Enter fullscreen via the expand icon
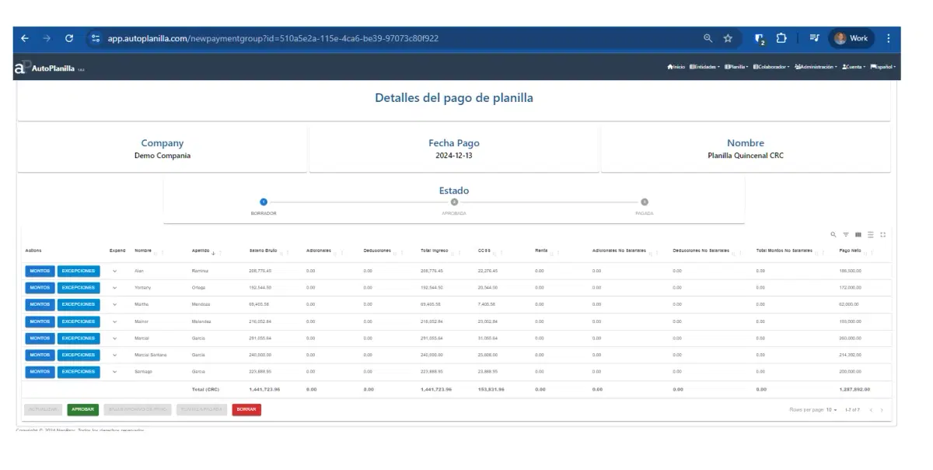The width and height of the screenshot is (933, 470). pyautogui.click(x=883, y=234)
